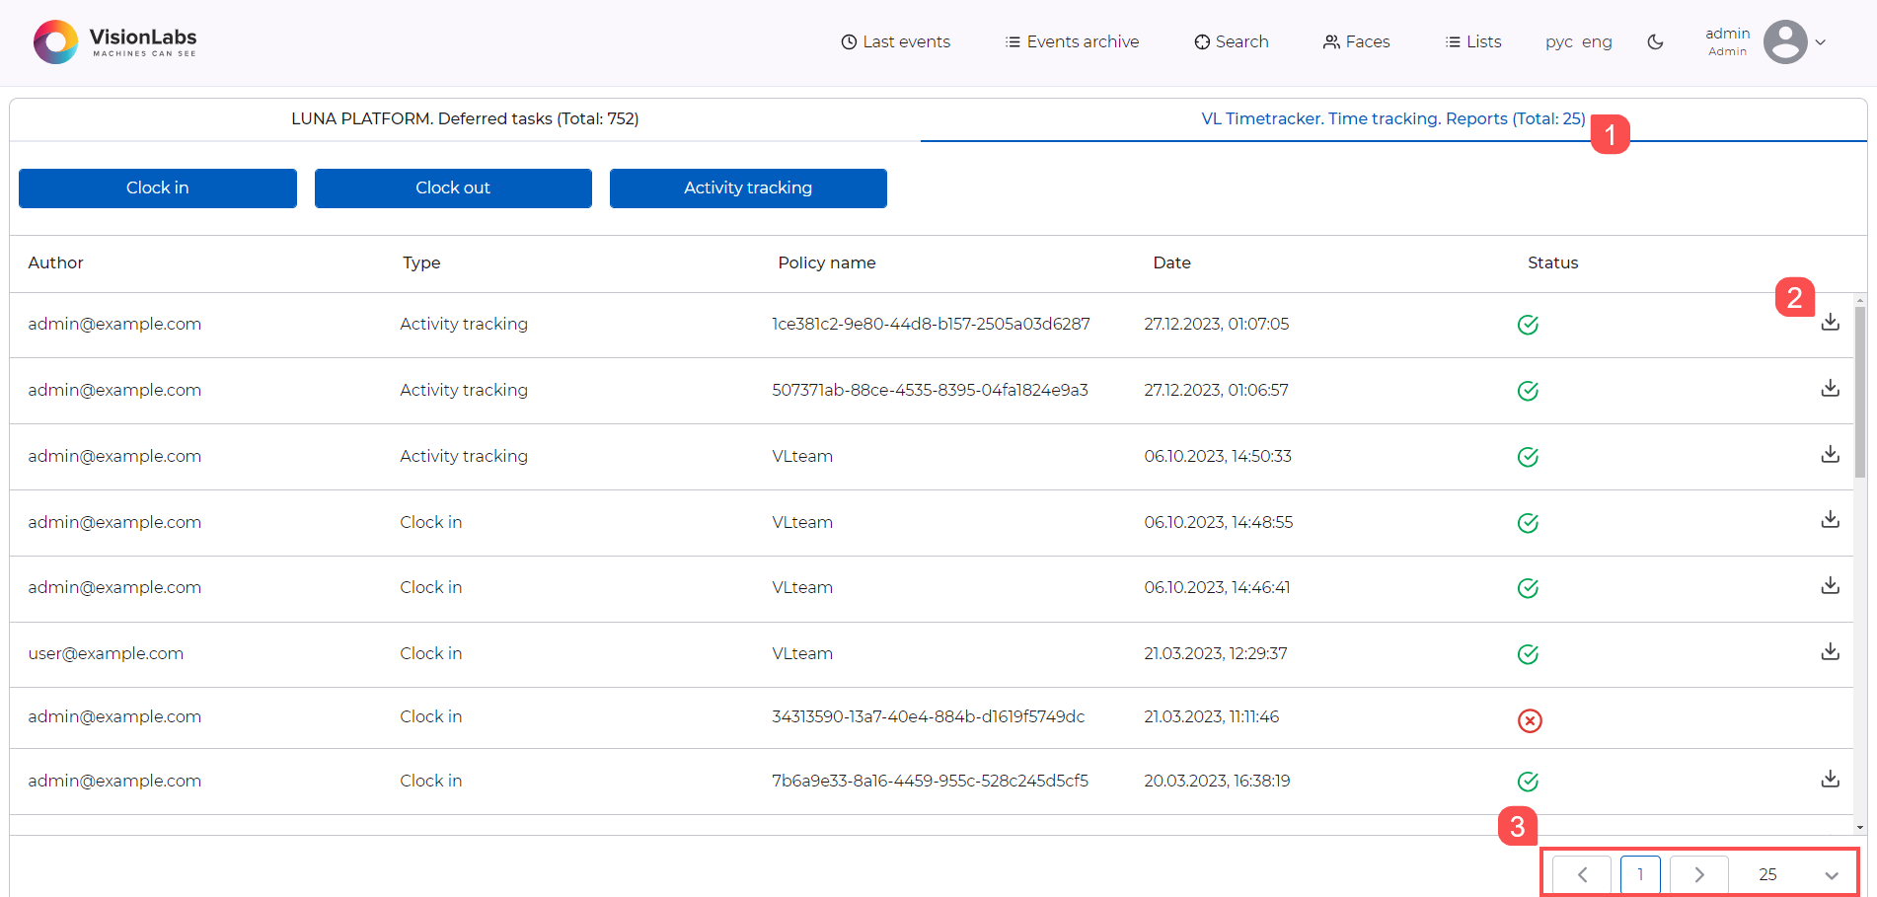
Task: Switch interface language to eng
Action: tap(1597, 41)
